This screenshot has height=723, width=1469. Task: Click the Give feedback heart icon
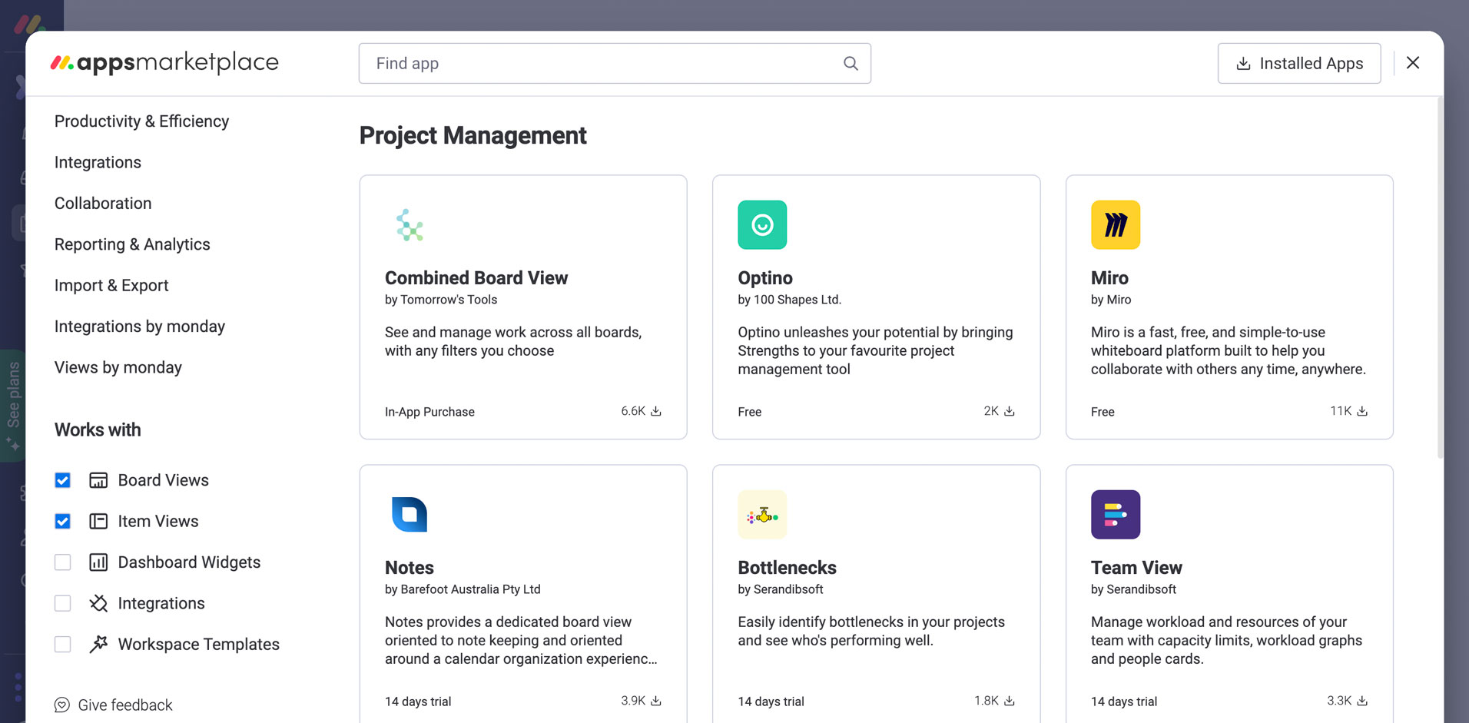click(x=62, y=705)
